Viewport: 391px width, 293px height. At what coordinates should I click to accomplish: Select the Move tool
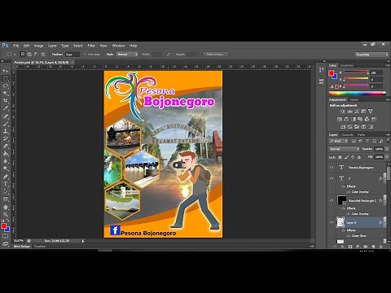click(x=6, y=71)
